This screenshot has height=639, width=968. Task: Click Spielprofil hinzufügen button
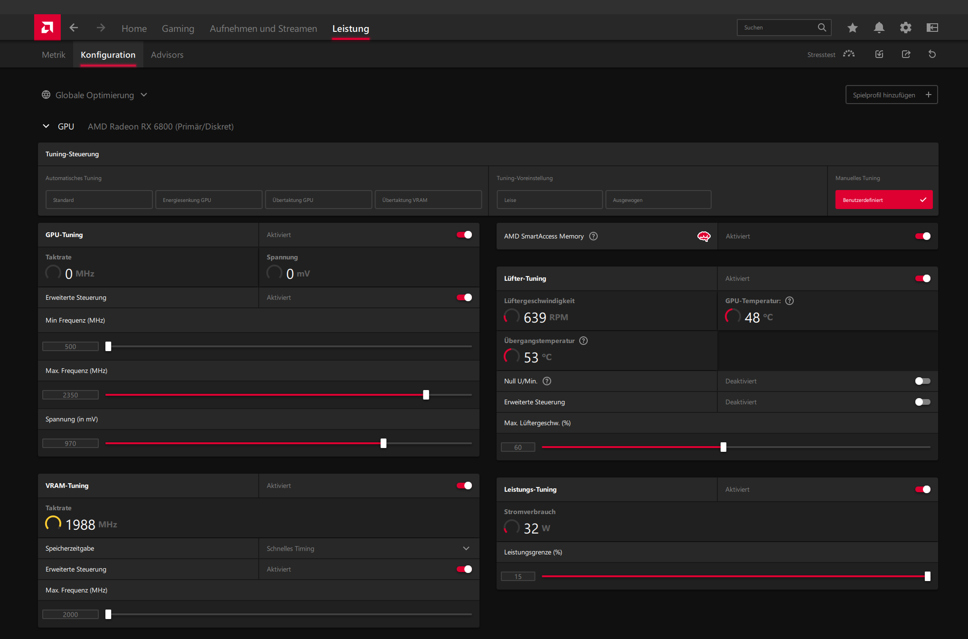click(x=891, y=95)
